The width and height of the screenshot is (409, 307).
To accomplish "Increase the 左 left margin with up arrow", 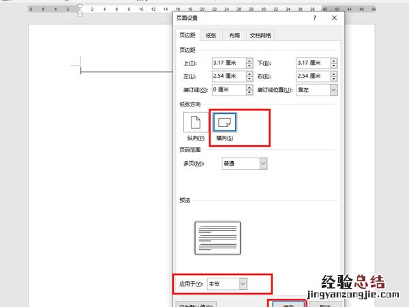I will pos(249,73).
